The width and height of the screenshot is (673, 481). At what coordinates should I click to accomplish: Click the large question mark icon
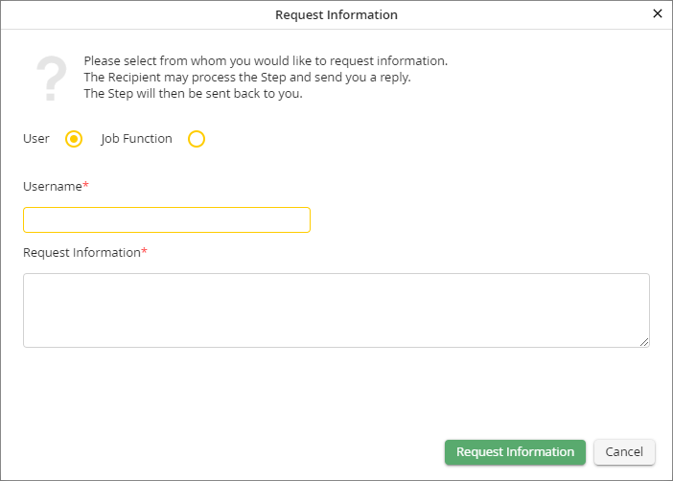[51, 80]
